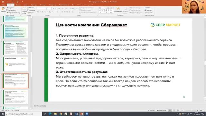Open the Windows Start menu
Screen dimensions: 206x116
(x=3, y=114)
